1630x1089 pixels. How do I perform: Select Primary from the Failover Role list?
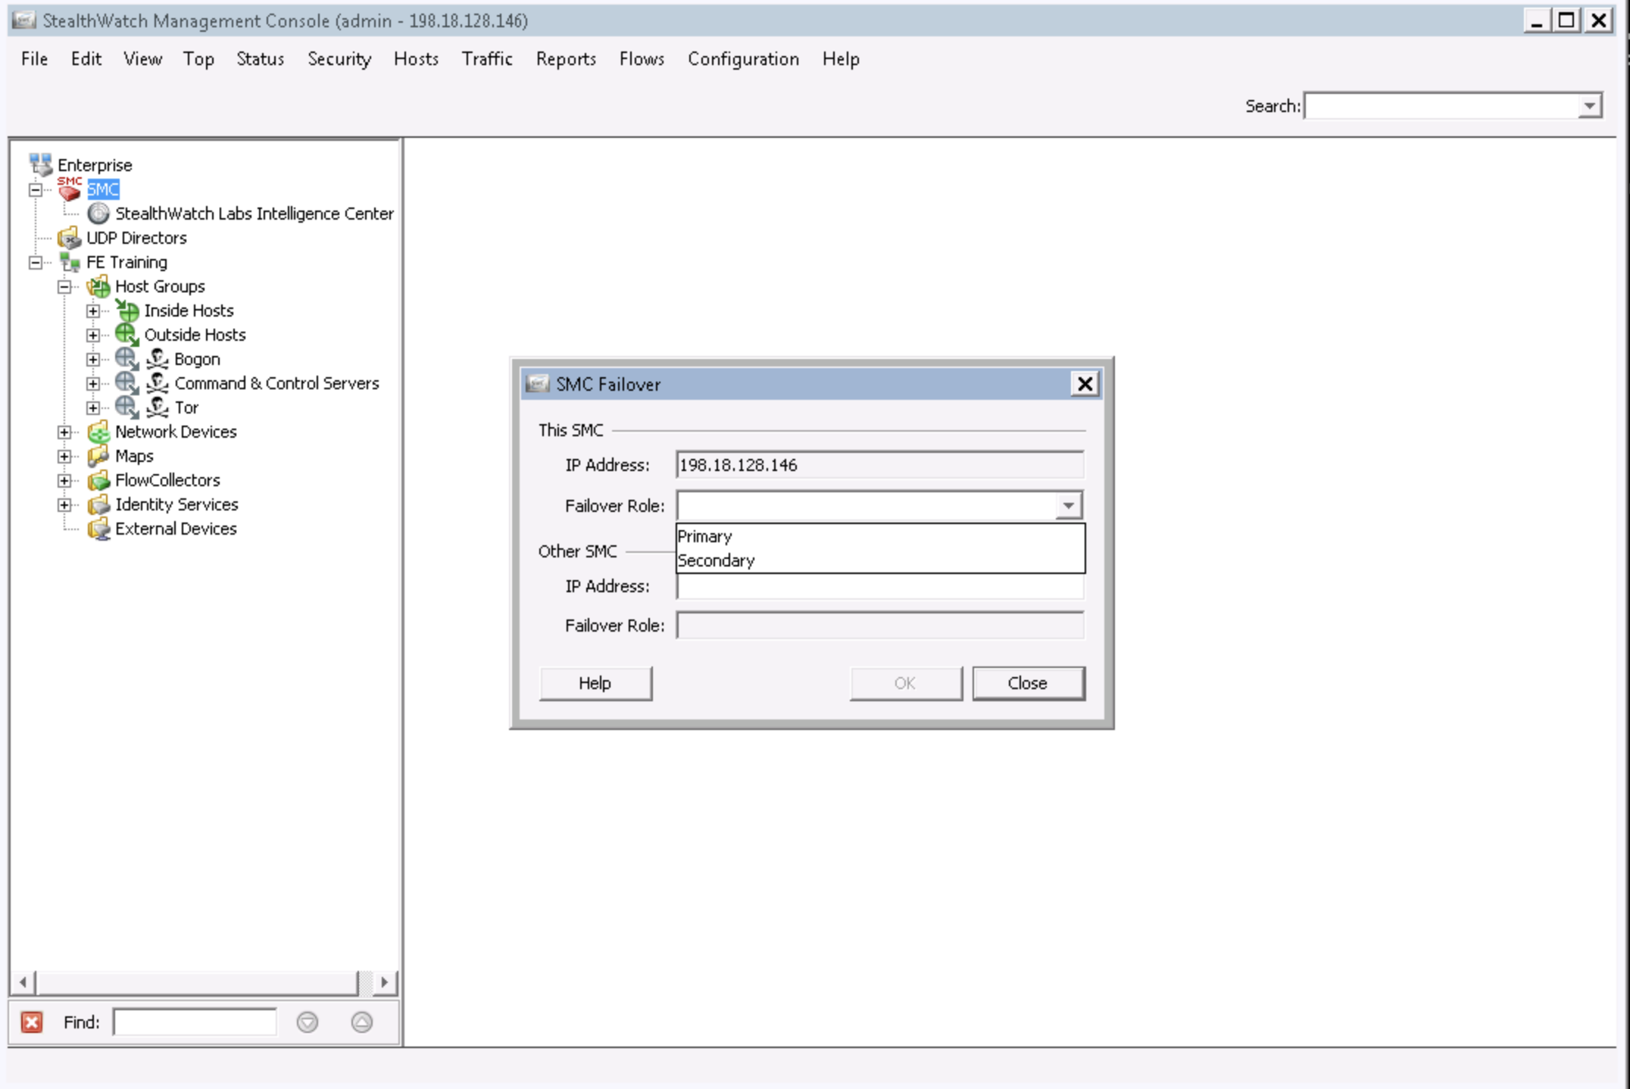tap(705, 536)
